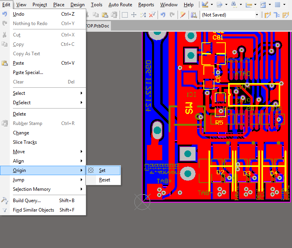Click the Alignment Tools icon in toolbar
This screenshot has width=292, height=248.
pyautogui.click(x=219, y=4)
